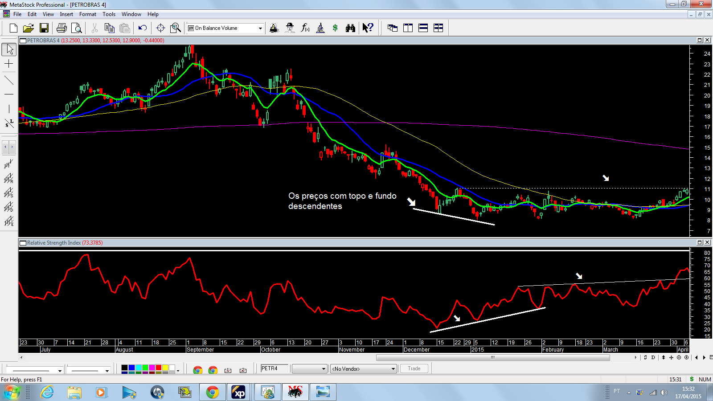Open the Indicator Builder f(x) icon
713x401 pixels.
click(305, 28)
